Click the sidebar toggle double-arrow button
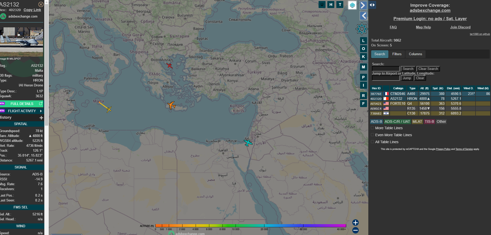This screenshot has width=491, height=235. tap(372, 5)
